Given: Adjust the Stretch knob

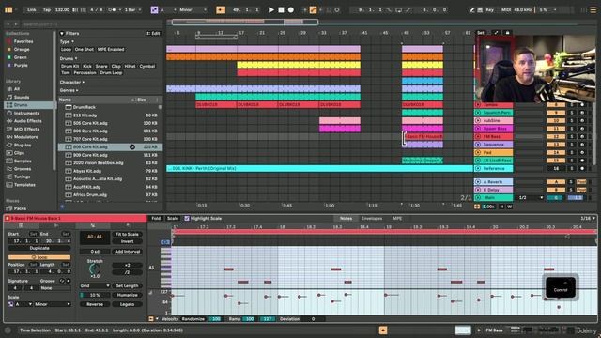Looking at the screenshot, I should 95,269.
